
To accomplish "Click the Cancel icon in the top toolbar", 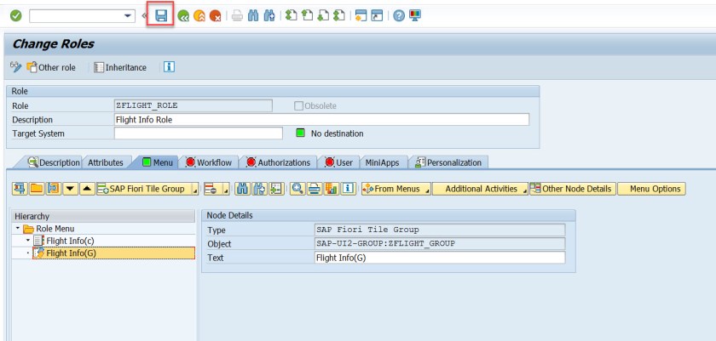I will click(216, 15).
